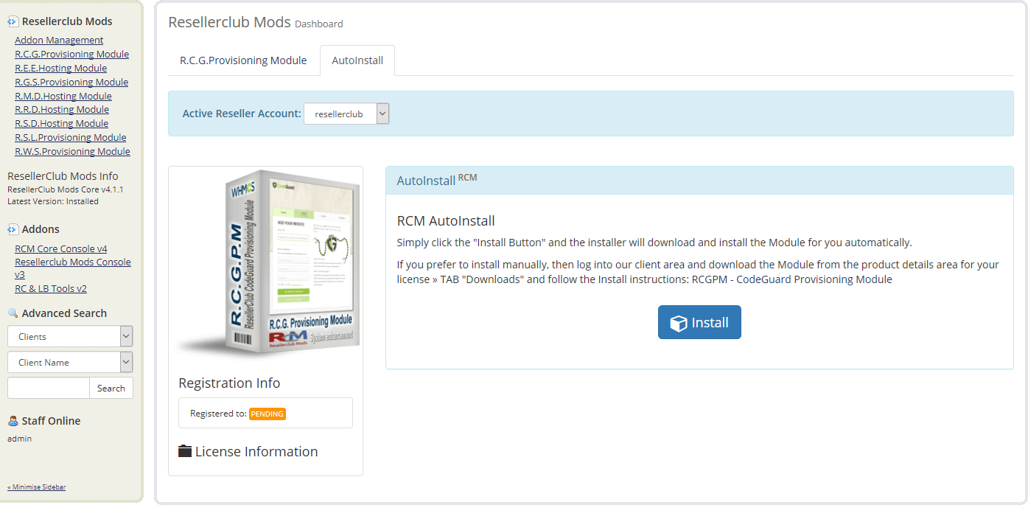Screen dimensions: 1028x505
Task: Open Addon Management link
Action: coord(59,40)
